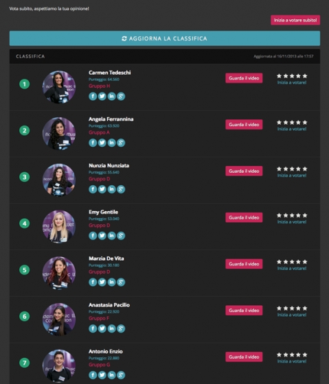The height and width of the screenshot is (384, 329).
Task: Click the Inizia a votare subito! button
Action: [295, 20]
